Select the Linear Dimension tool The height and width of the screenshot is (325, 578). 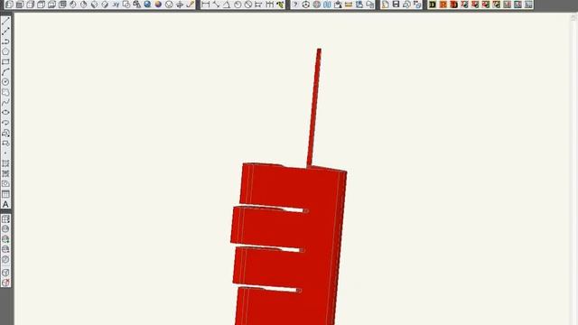pos(205,5)
